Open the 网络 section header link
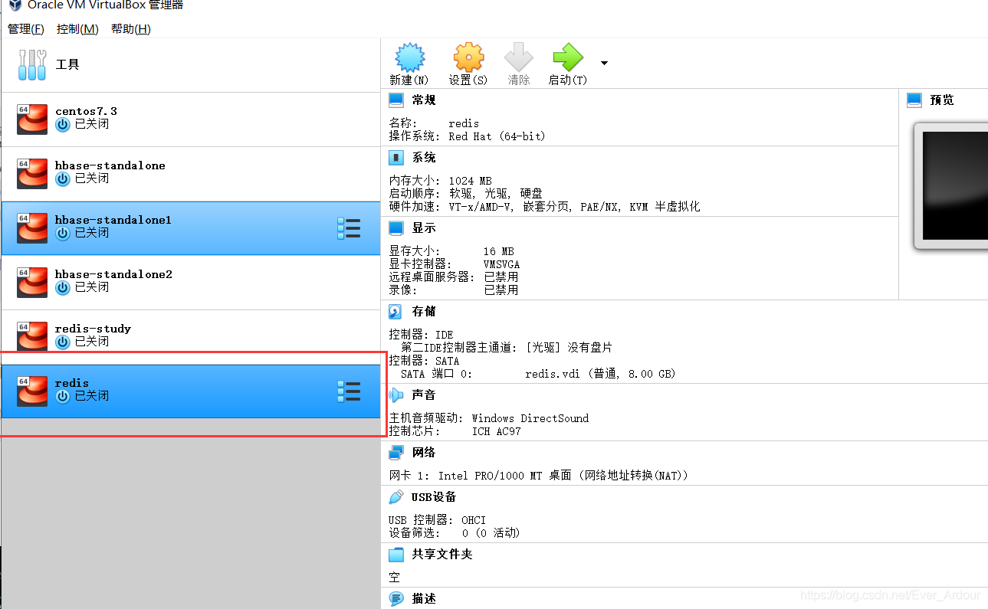Image resolution: width=988 pixels, height=609 pixels. tap(424, 453)
